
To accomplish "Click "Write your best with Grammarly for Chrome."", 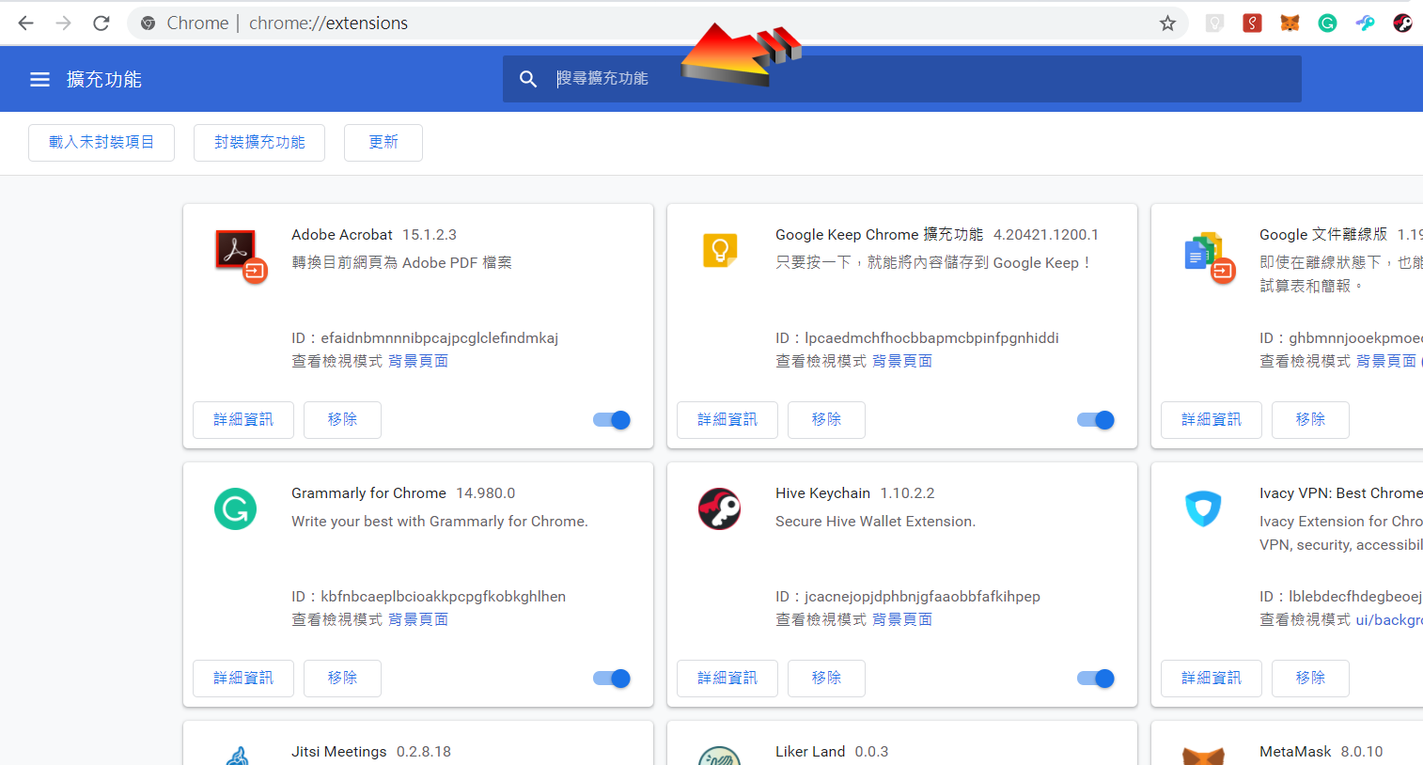I will (440, 522).
